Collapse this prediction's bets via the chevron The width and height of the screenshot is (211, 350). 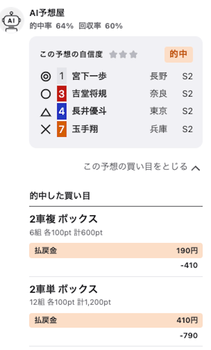pyautogui.click(x=196, y=168)
